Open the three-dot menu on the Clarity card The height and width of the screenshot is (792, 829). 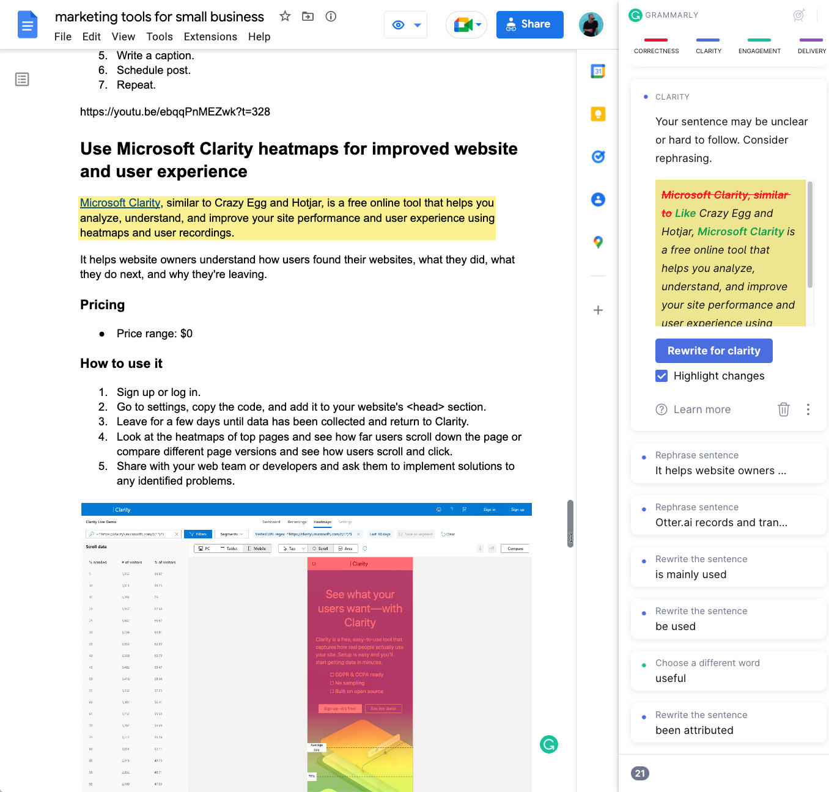(x=808, y=409)
